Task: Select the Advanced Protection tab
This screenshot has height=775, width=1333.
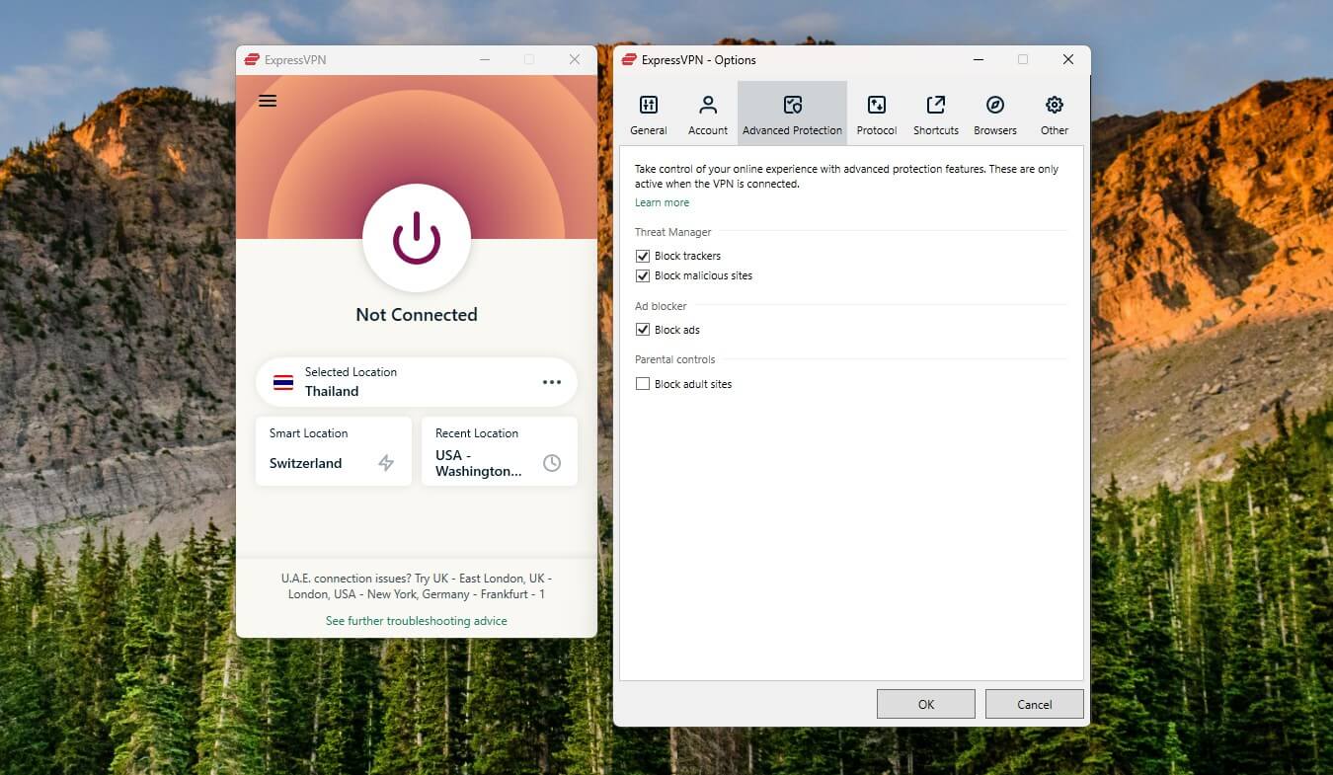Action: pyautogui.click(x=792, y=115)
